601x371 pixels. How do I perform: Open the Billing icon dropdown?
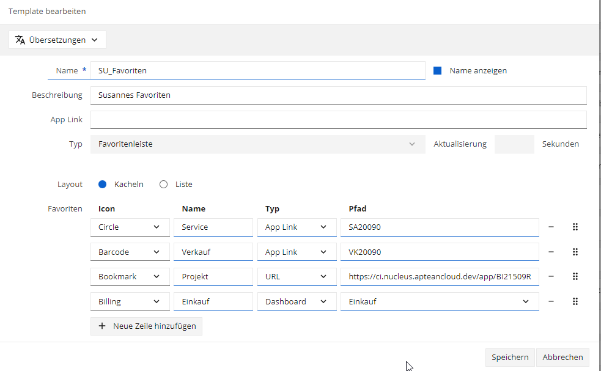[x=130, y=301]
